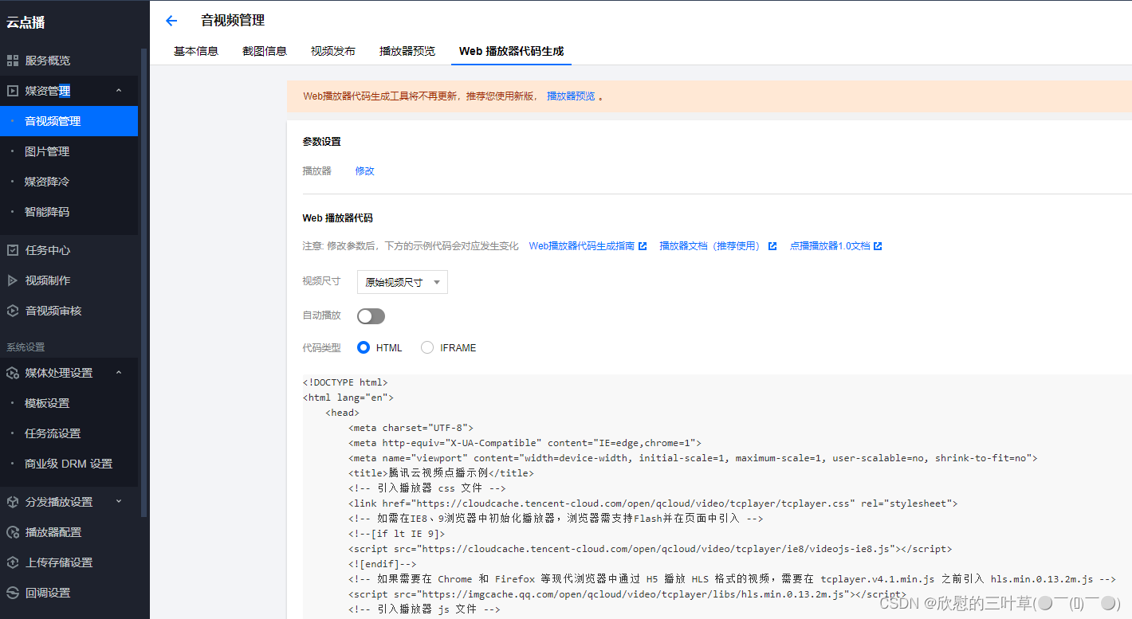Screen dimensions: 1132x619
Task: Switch to the 基本信息 tab
Action: coord(196,51)
